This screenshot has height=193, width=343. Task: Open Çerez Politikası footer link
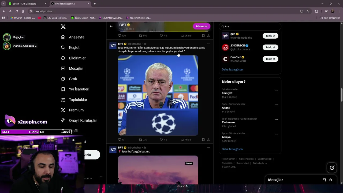pyautogui.click(x=264, y=159)
